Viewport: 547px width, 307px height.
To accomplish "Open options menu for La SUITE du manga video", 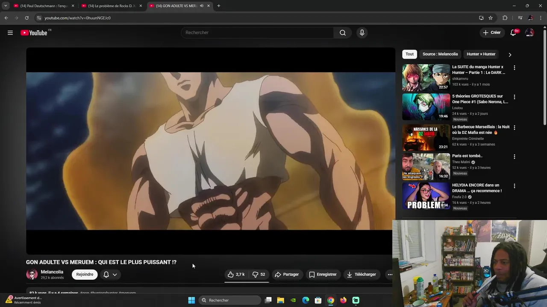I will (514, 68).
